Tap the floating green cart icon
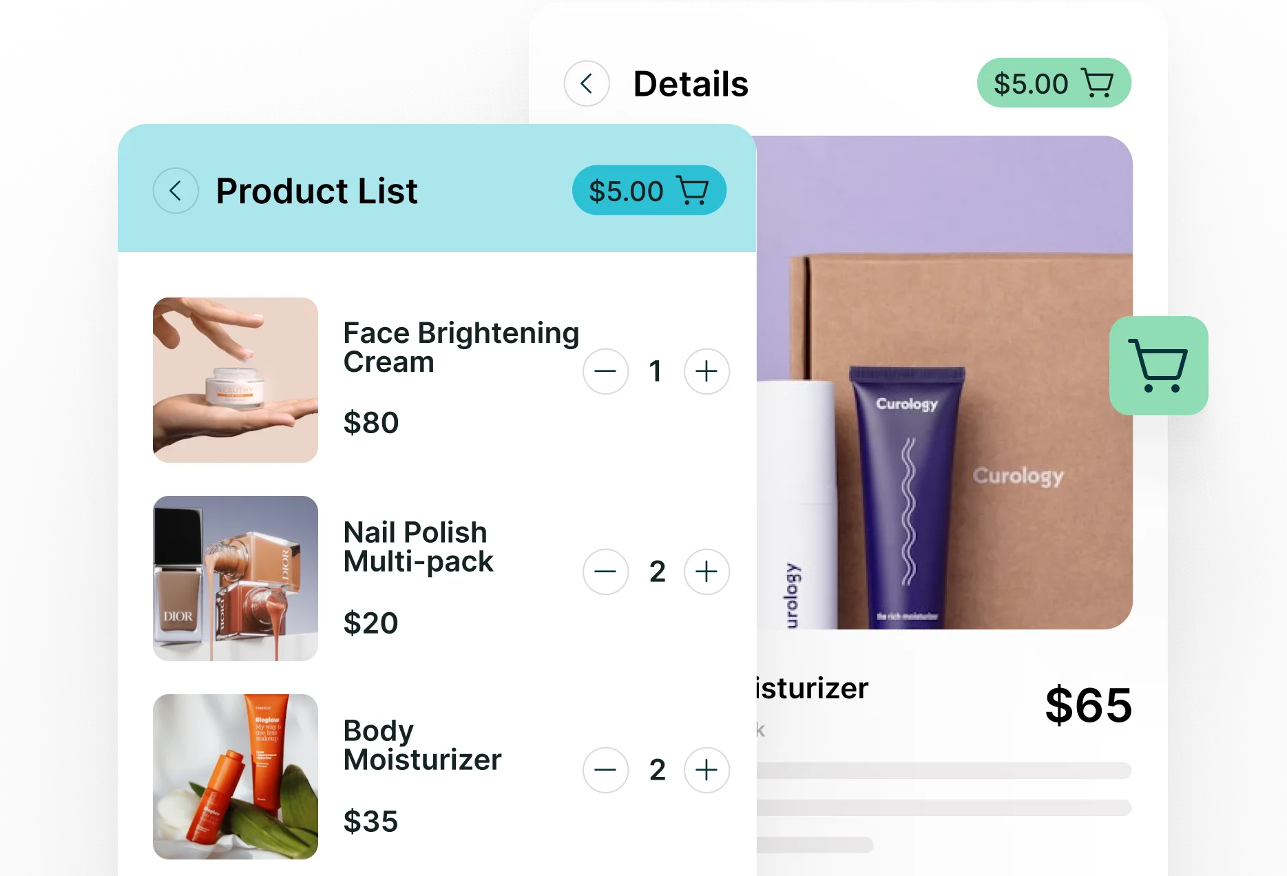Screen dimensions: 1287x876 (x=1159, y=366)
